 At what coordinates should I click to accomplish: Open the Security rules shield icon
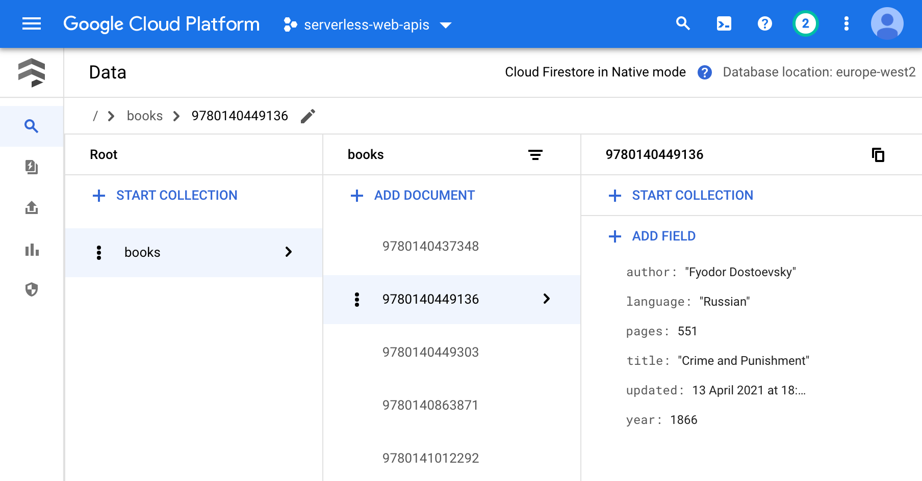pos(32,290)
